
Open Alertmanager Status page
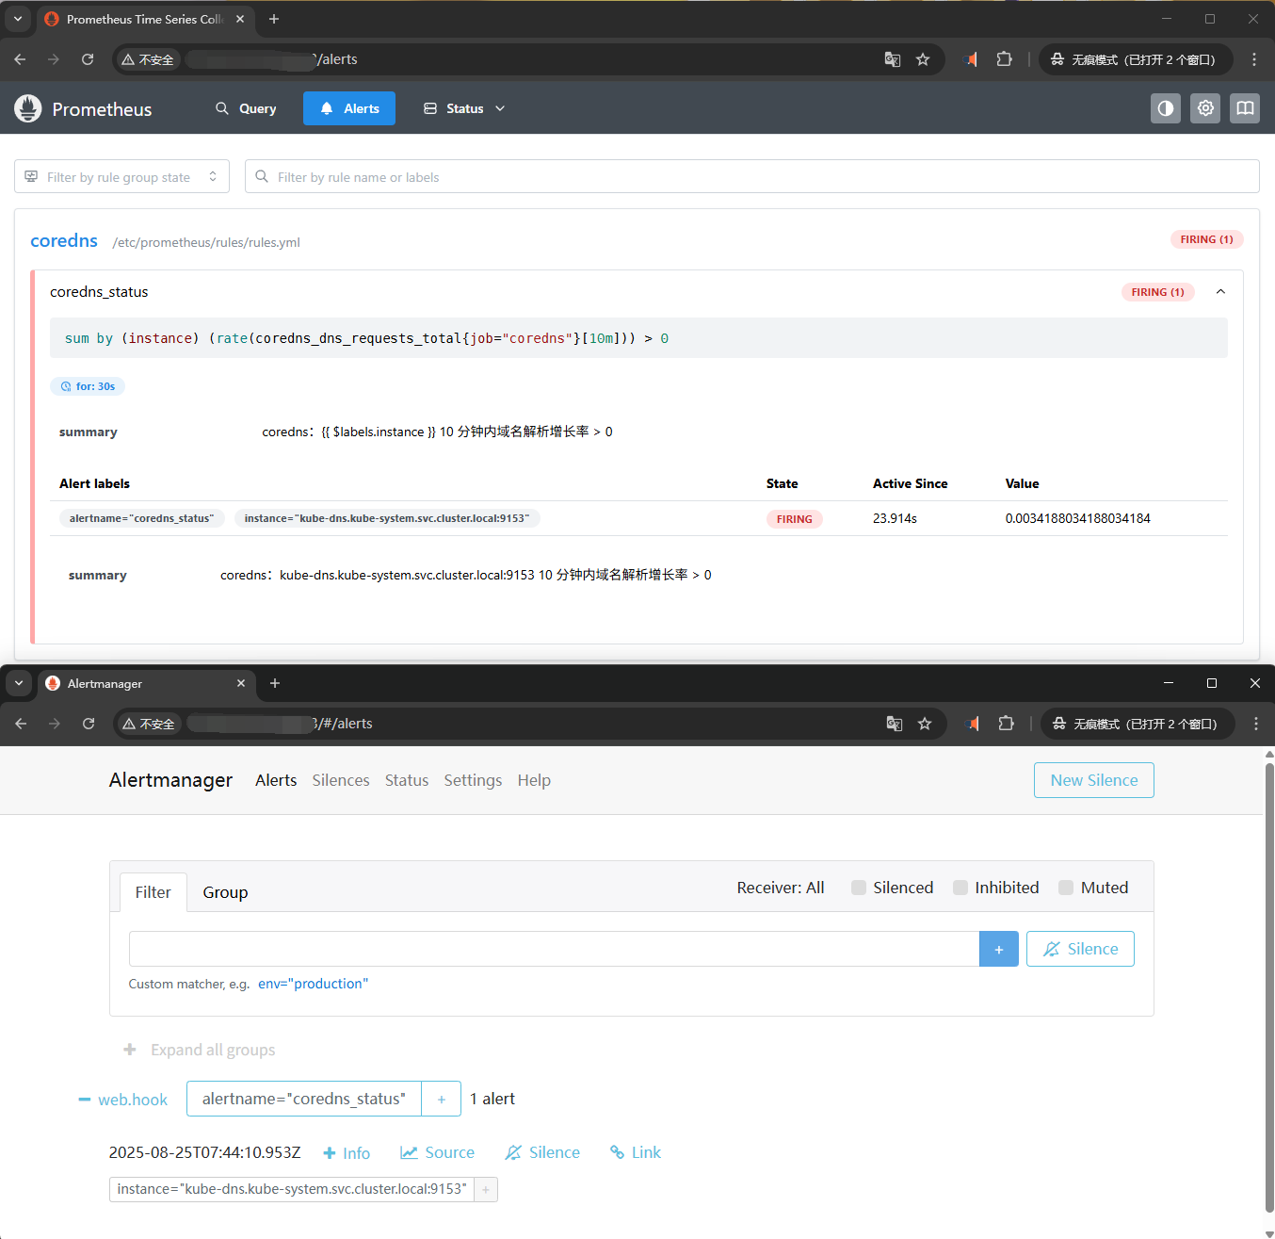[407, 780]
